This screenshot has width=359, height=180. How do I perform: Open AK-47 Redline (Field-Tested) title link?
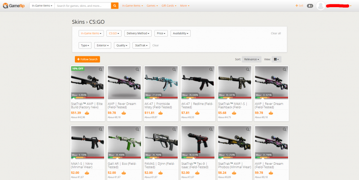coord(196,106)
